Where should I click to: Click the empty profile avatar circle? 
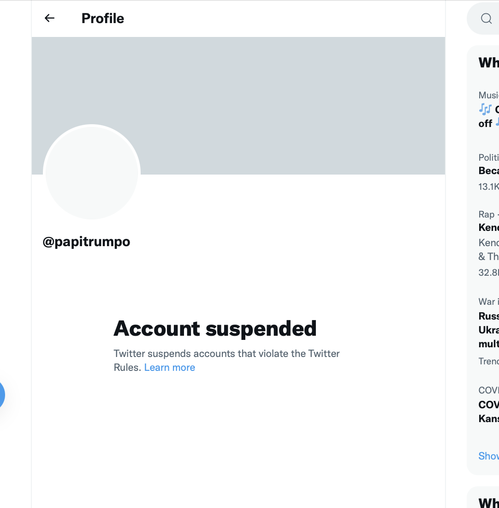point(92,173)
